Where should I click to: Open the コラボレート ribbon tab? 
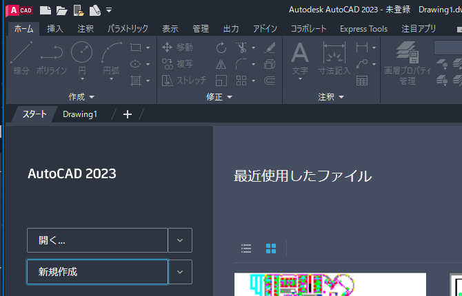pyautogui.click(x=309, y=29)
